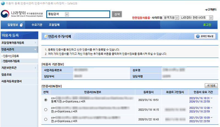Click the 사이트맵 link
The height and width of the screenshot is (127, 220).
point(157,18)
